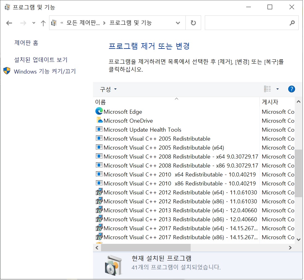Click icon of Visual C++ 2005 Redistributable

click(99, 138)
